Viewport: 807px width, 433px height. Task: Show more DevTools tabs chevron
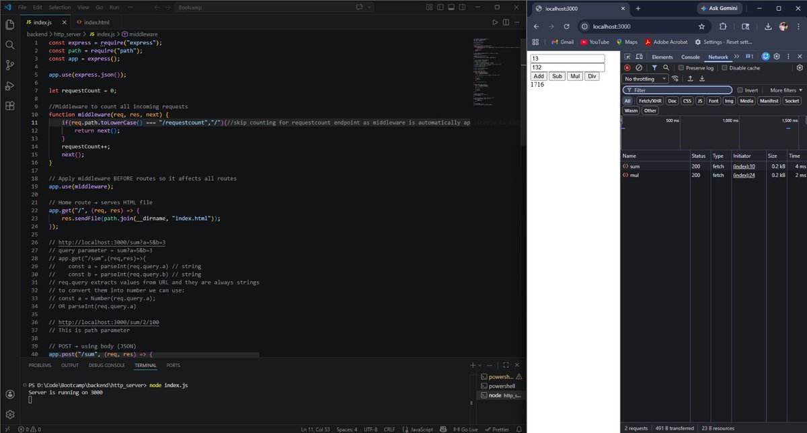[736, 57]
